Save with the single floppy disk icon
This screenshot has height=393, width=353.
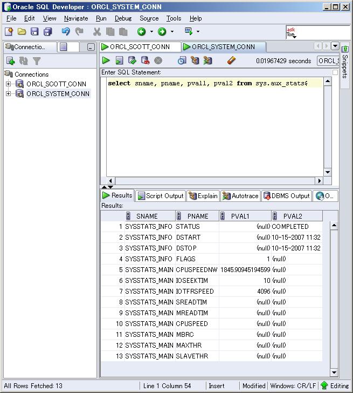click(x=34, y=31)
